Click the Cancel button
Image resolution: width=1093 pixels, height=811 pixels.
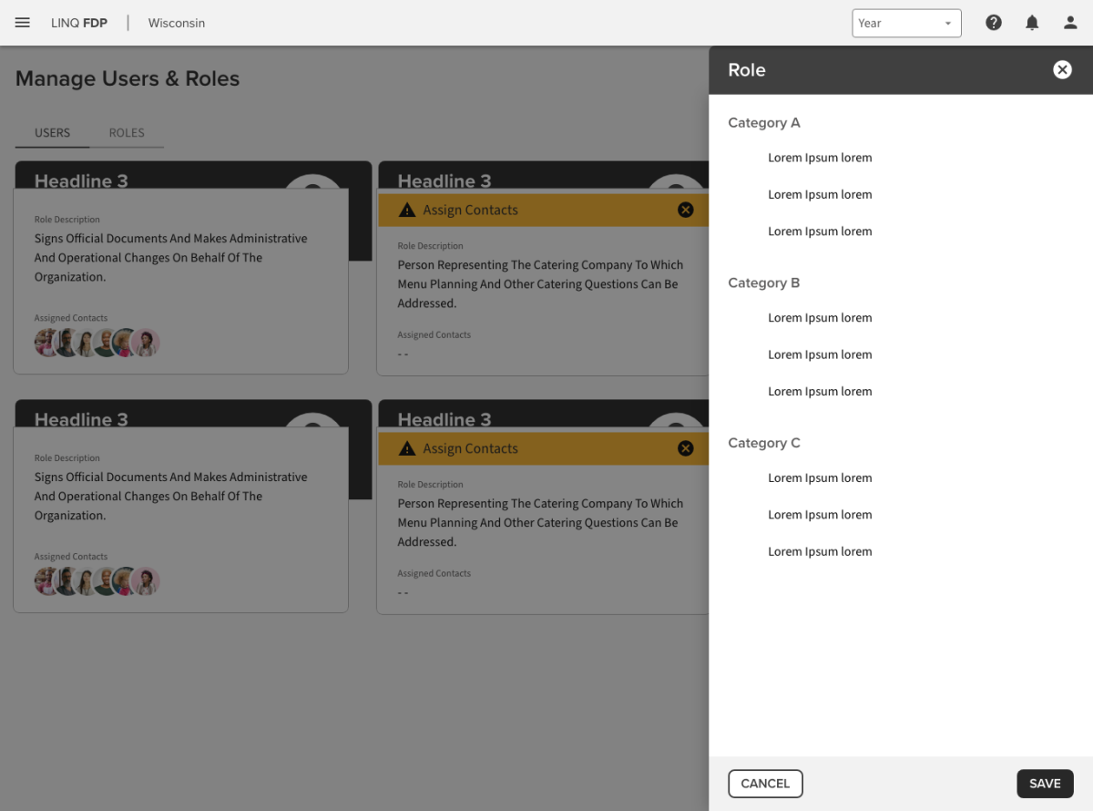pyautogui.click(x=765, y=784)
